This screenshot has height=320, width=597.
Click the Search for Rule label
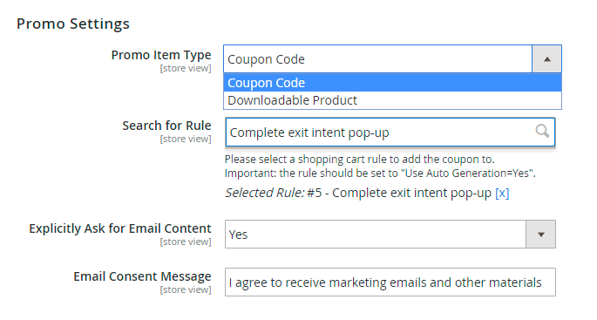[166, 126]
